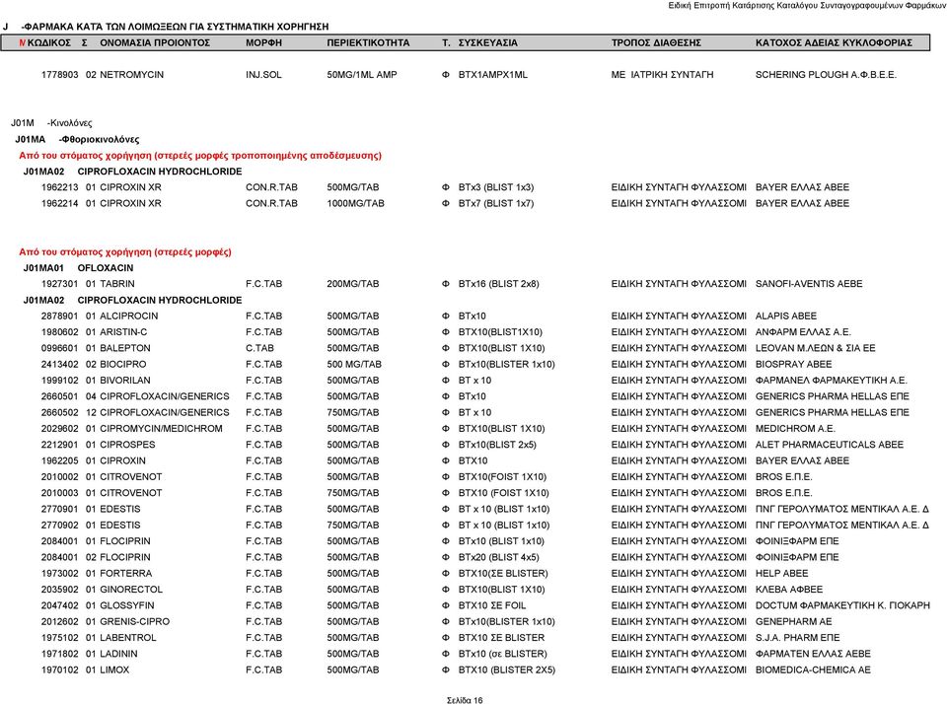Click the J01M Κινολόνες heading
This screenshot has height=704, width=947.
pos(52,123)
